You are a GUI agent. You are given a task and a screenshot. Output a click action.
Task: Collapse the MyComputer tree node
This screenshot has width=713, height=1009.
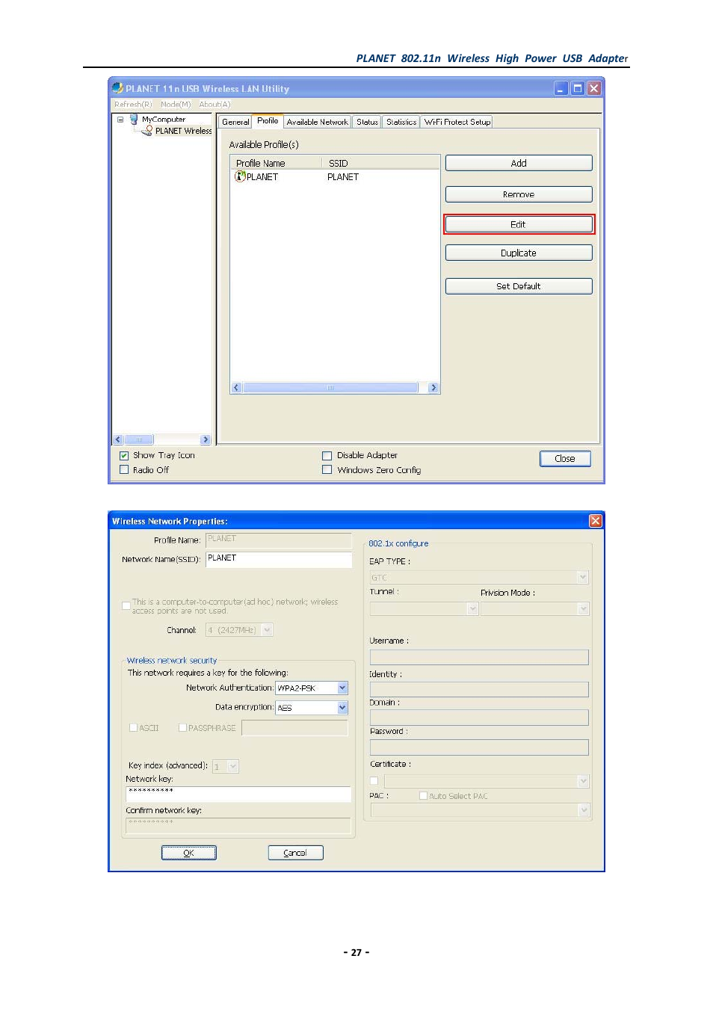tap(120, 119)
